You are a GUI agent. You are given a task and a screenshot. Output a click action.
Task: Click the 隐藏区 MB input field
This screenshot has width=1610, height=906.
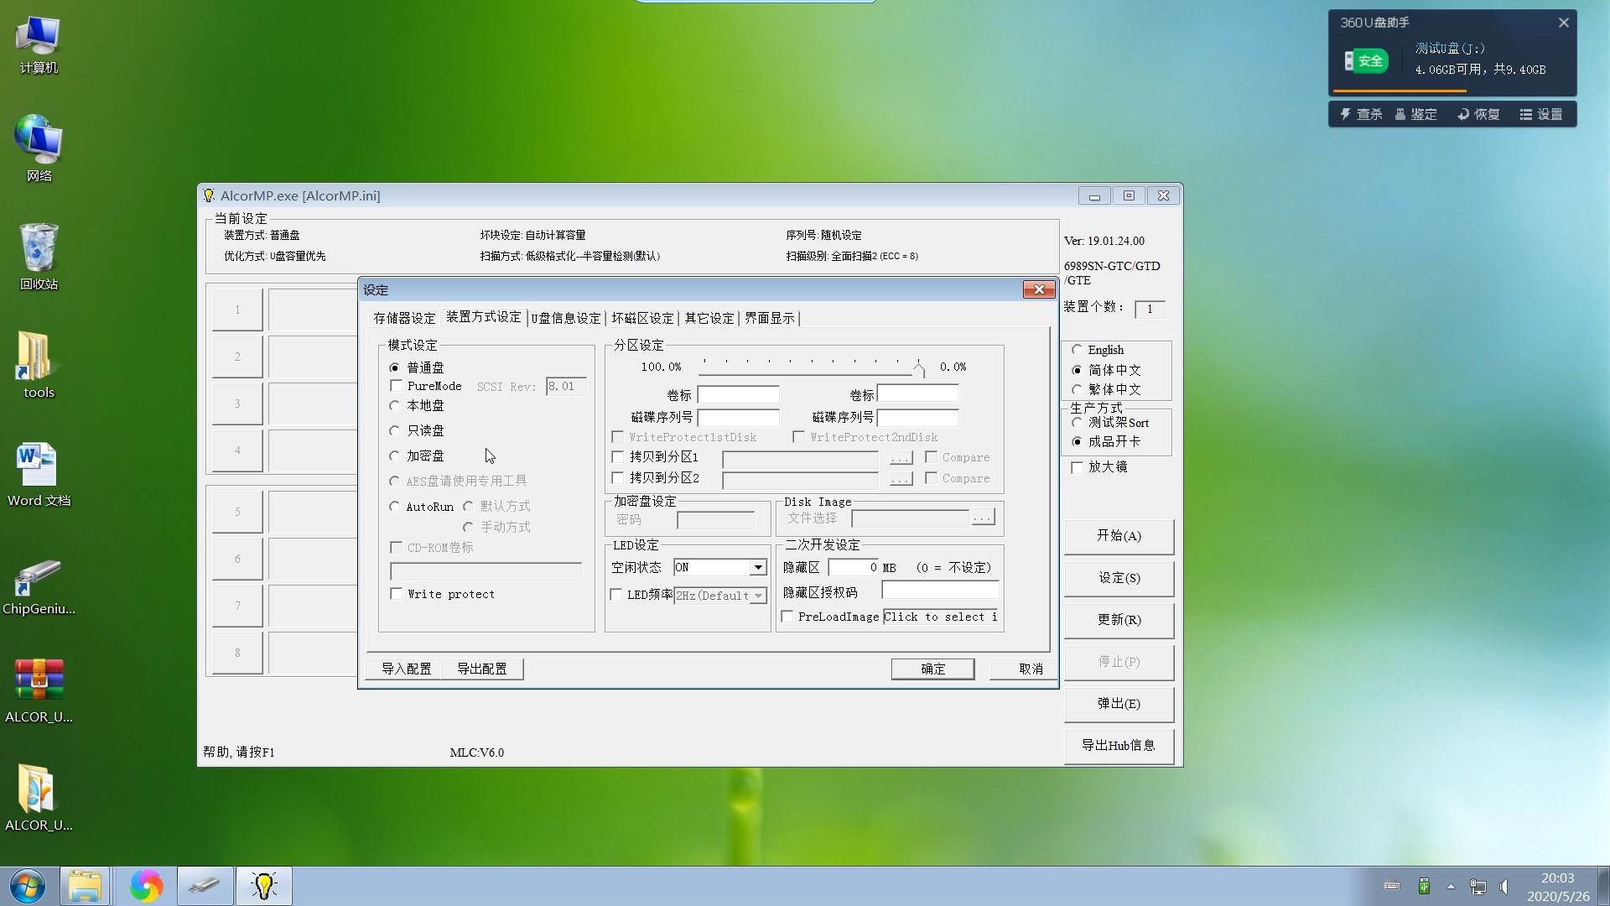(x=853, y=568)
